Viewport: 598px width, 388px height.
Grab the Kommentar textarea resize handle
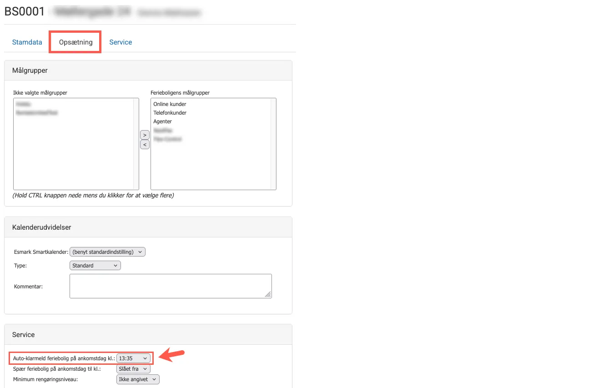(268, 295)
